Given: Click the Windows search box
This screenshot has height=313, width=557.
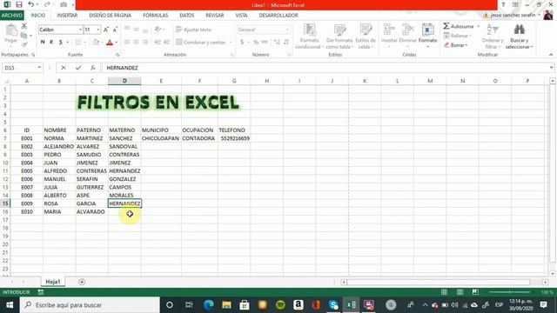Looking at the screenshot, I should point(90,305).
